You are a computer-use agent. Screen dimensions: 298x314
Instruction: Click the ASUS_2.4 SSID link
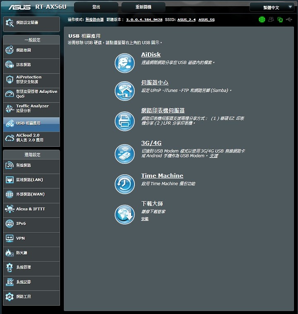point(186,19)
